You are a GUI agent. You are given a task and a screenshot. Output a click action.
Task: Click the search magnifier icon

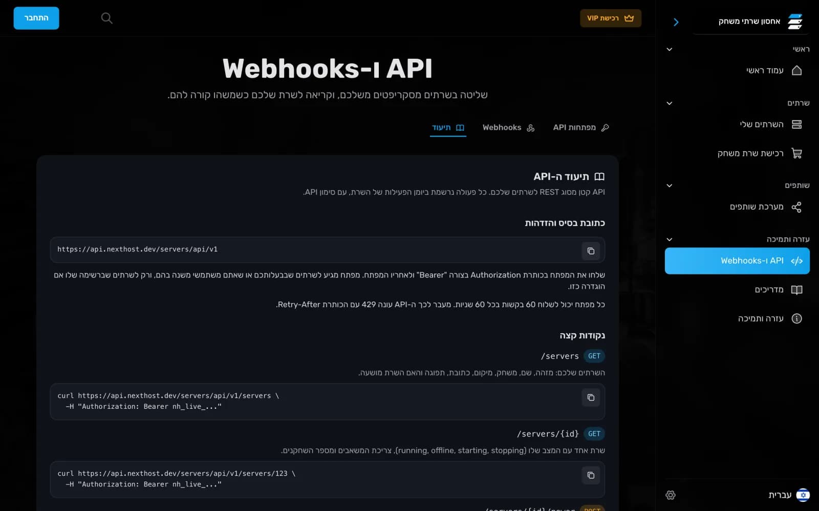[106, 18]
